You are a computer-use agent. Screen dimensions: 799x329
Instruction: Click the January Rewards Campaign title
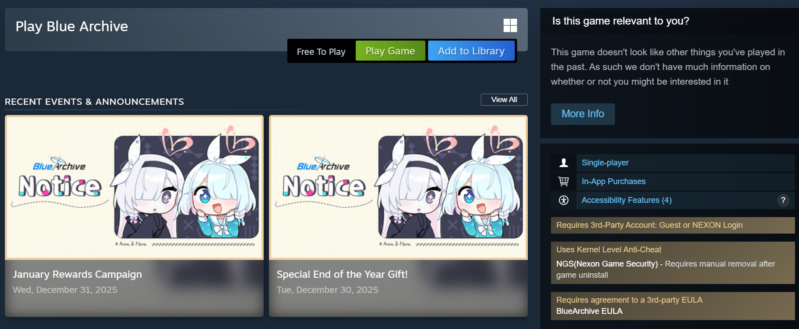77,274
